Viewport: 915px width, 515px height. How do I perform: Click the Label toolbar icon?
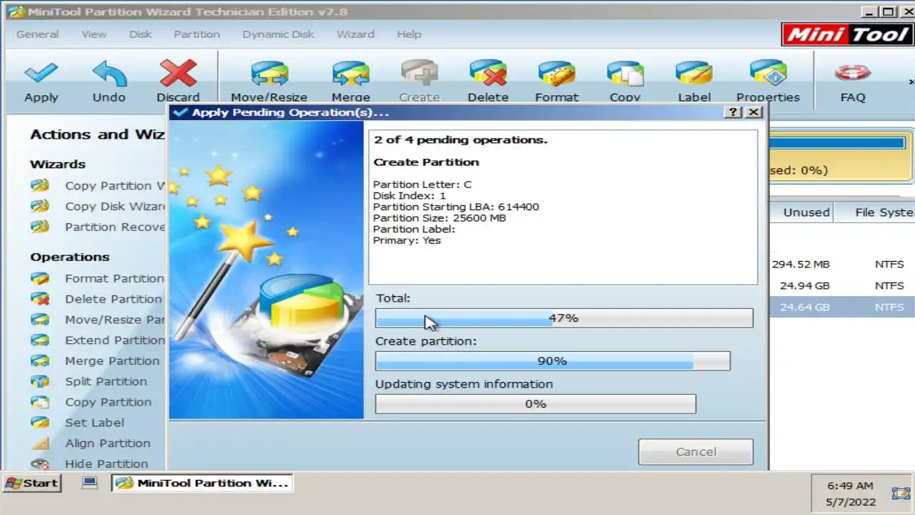point(694,73)
